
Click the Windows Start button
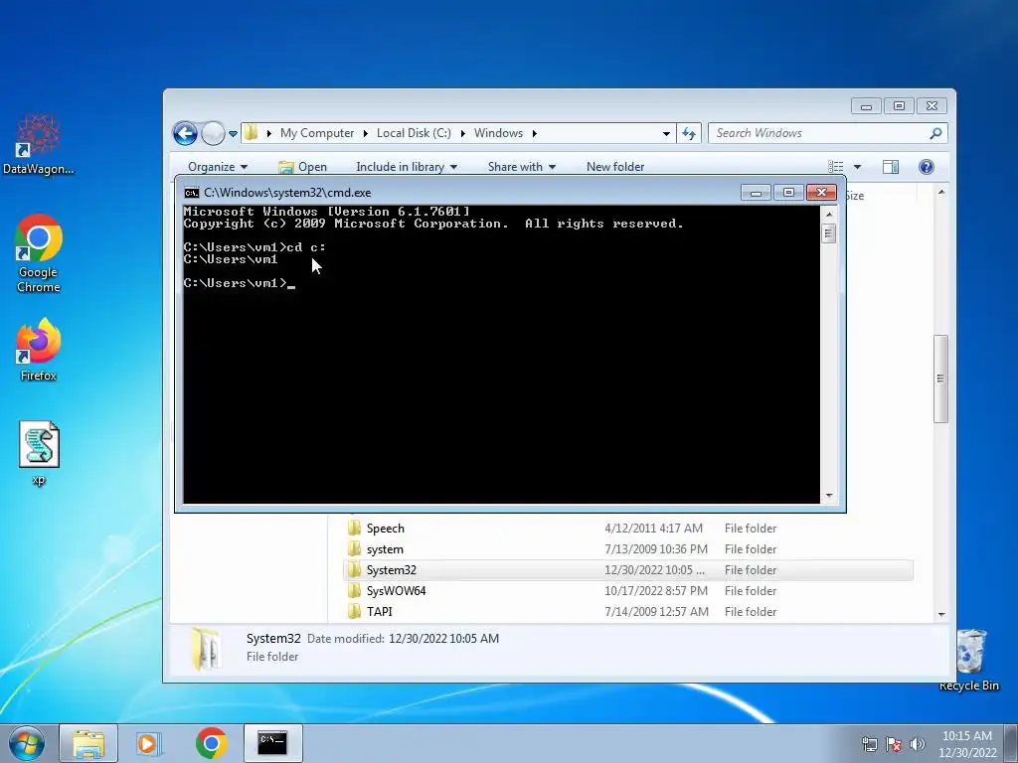pyautogui.click(x=27, y=743)
